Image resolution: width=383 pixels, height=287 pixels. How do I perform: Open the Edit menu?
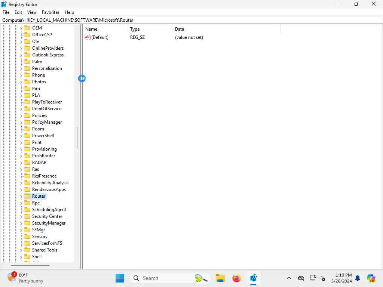[x=18, y=12]
